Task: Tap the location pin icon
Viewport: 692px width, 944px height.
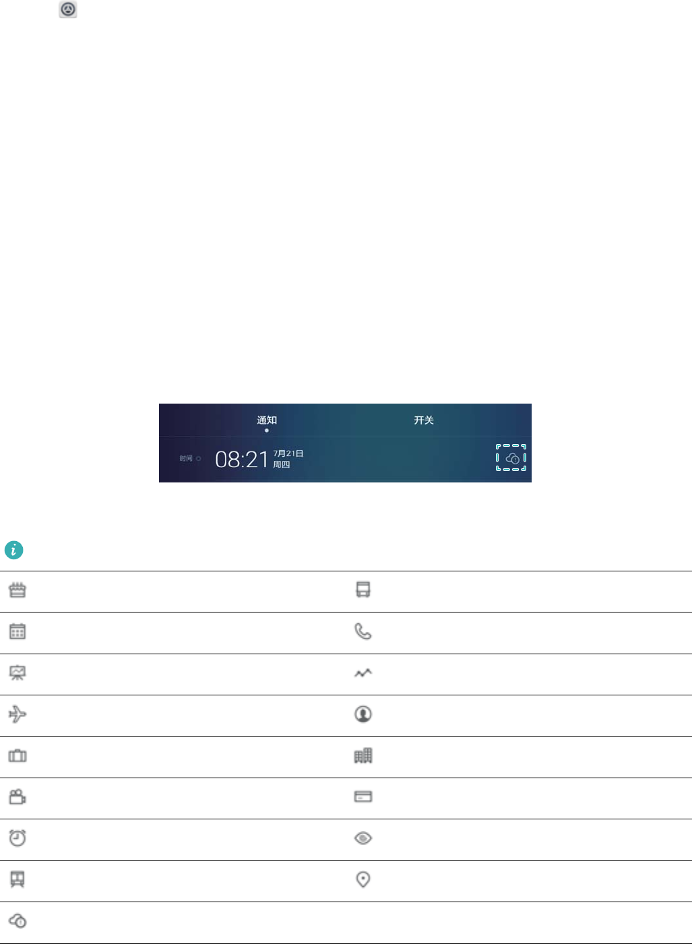Action: tap(363, 879)
